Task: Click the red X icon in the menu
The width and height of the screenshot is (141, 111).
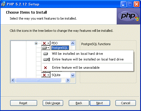Action: point(45,68)
